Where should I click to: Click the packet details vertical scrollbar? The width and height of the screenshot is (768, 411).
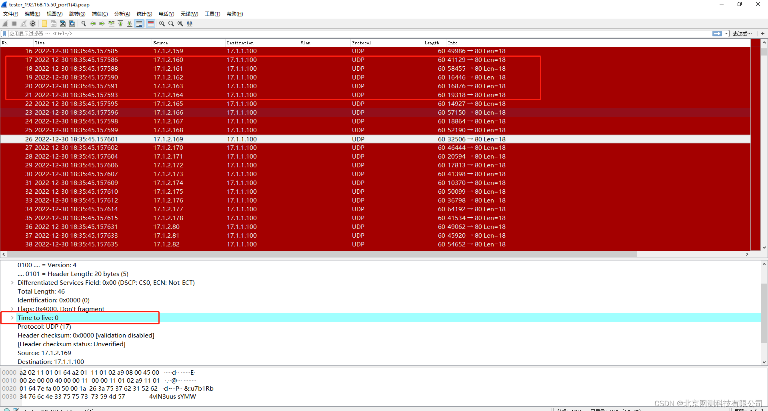coord(764,313)
